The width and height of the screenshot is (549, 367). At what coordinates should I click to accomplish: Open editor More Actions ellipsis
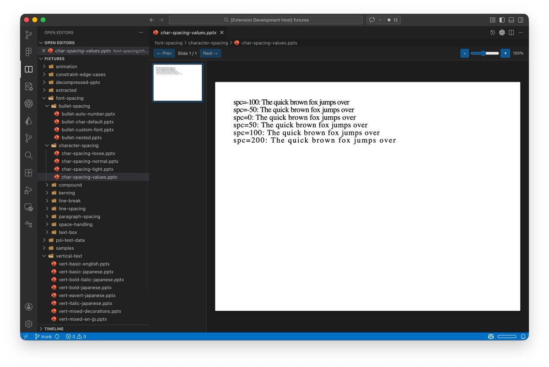pos(521,32)
